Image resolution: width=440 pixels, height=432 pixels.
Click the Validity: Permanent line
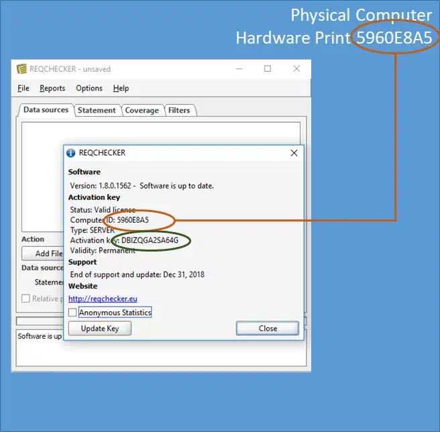[x=103, y=250]
